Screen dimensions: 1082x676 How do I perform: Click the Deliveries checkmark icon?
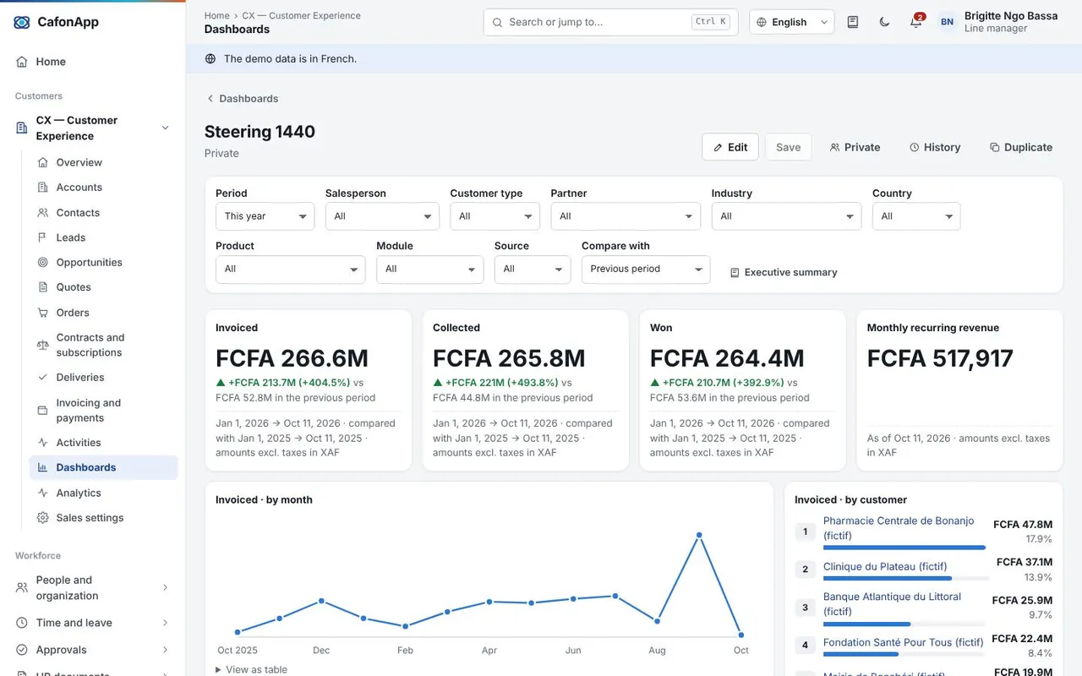tap(43, 378)
